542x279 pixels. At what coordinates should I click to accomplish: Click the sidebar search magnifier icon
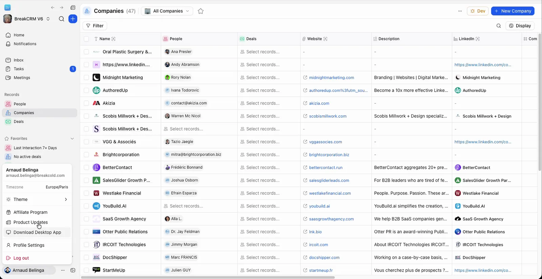click(61, 19)
